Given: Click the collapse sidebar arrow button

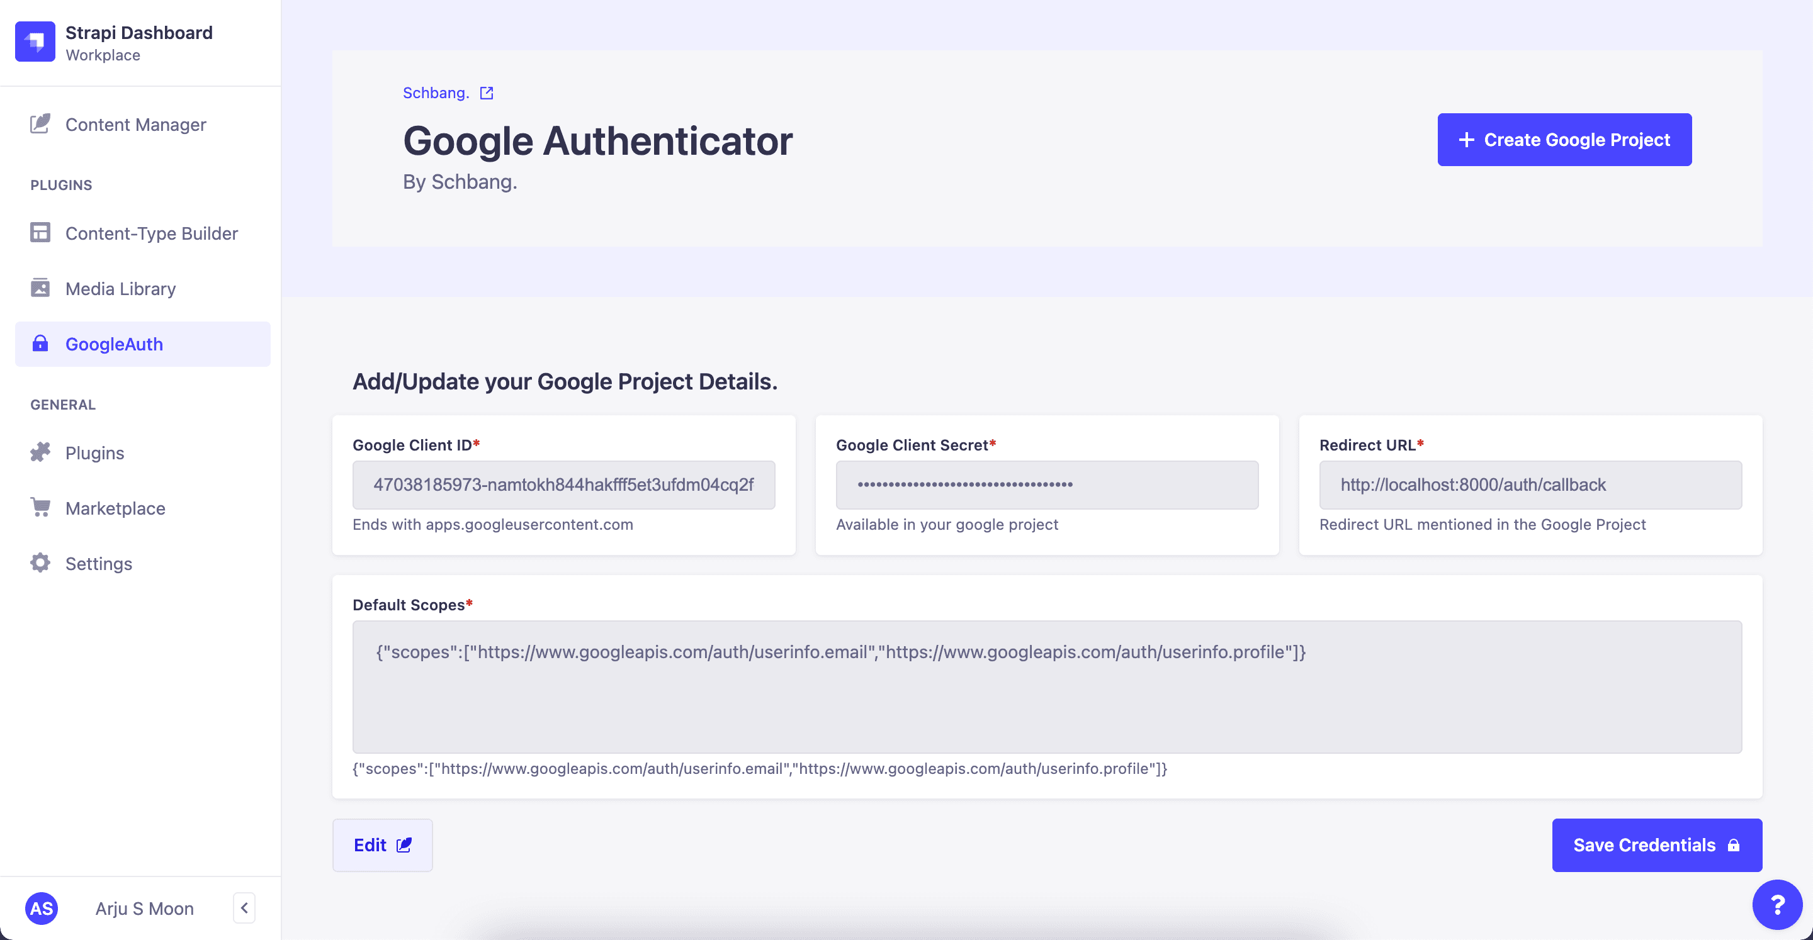Looking at the screenshot, I should (x=245, y=908).
